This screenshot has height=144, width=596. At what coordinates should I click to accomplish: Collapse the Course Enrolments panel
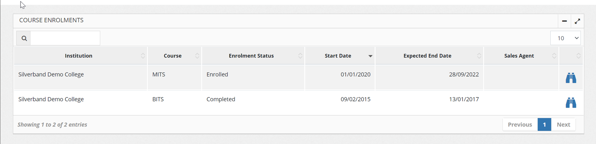point(564,21)
